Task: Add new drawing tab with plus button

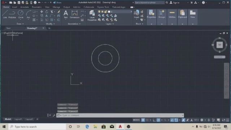Action: point(49,28)
